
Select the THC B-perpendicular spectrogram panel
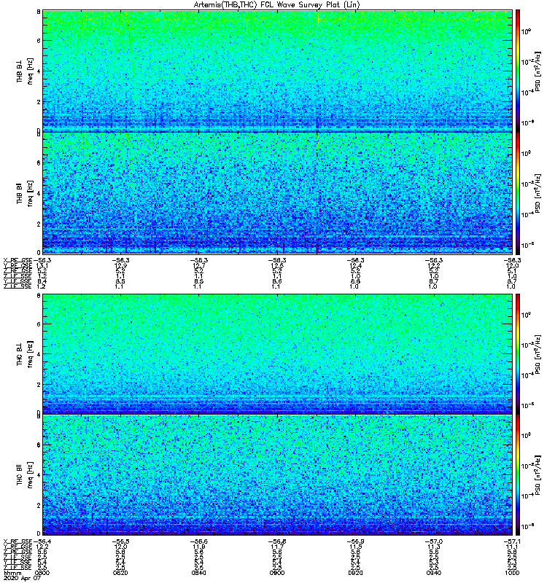tap(278, 354)
